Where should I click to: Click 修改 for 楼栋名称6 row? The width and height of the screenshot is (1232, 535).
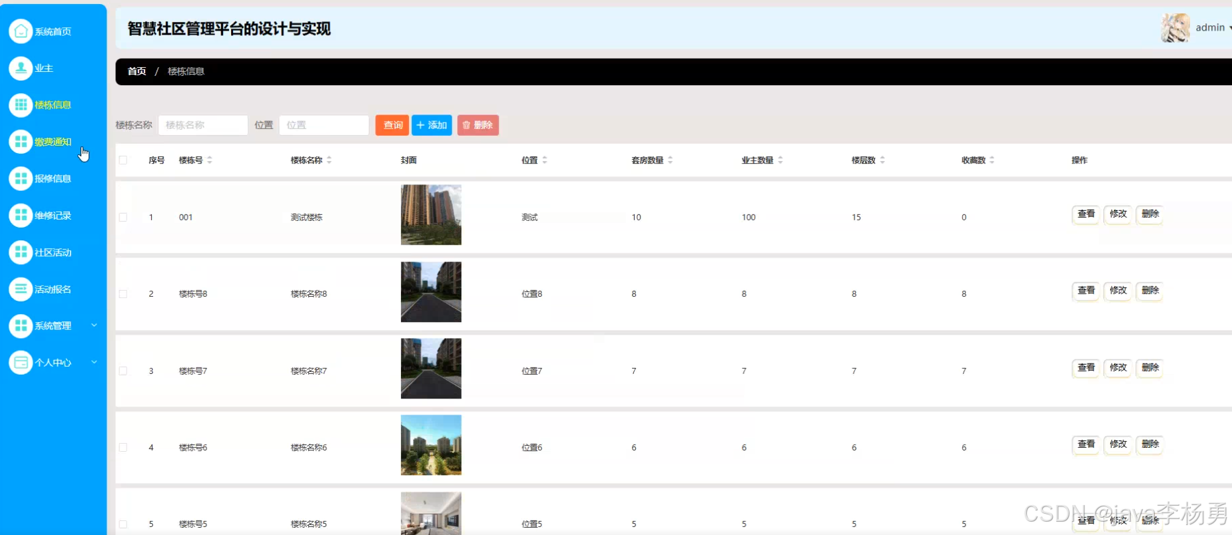1118,445
